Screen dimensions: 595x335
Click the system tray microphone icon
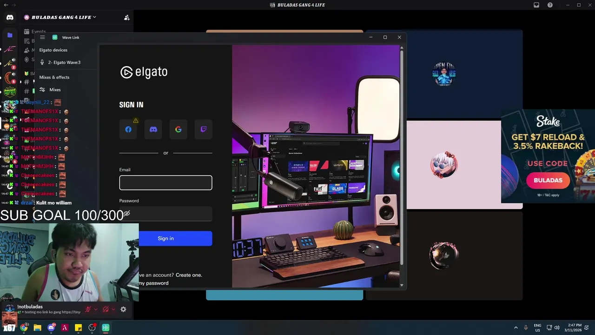pos(526,328)
